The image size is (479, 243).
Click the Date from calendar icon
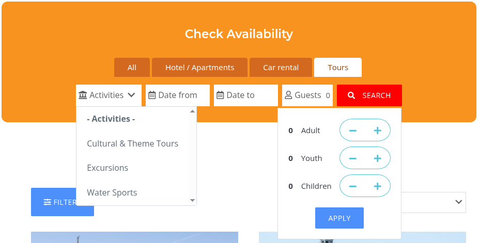point(152,95)
